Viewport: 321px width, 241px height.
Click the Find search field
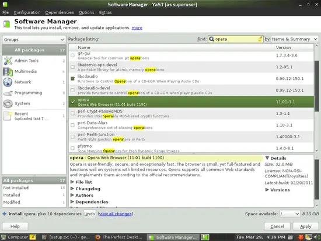[x=235, y=39]
